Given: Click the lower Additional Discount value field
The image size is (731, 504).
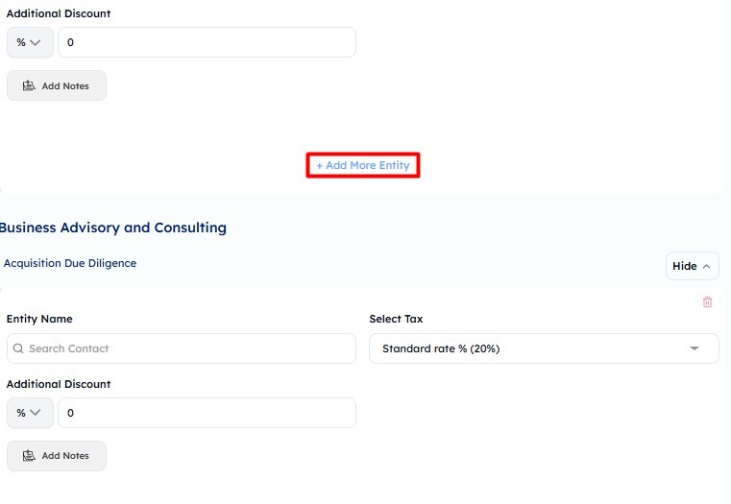Looking at the screenshot, I should [207, 413].
